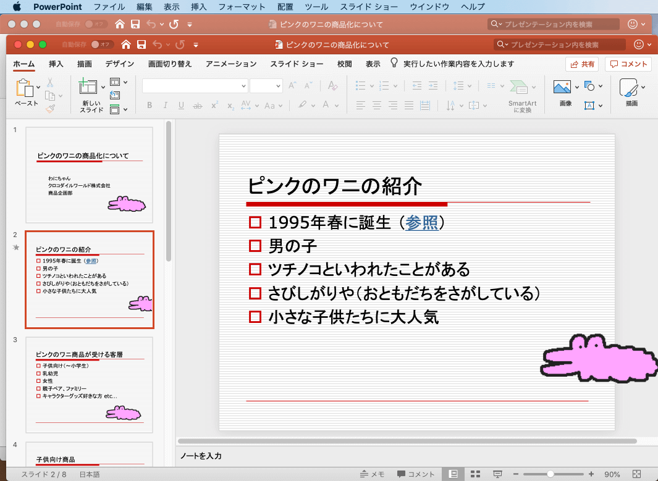This screenshot has height=481, width=658.
Task: Select the 描画 drawing tool icon
Action: [628, 87]
